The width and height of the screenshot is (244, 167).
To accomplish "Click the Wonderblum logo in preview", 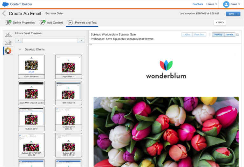I will [166, 69].
